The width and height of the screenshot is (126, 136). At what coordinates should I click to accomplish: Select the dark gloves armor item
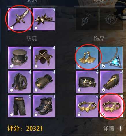tap(44, 82)
